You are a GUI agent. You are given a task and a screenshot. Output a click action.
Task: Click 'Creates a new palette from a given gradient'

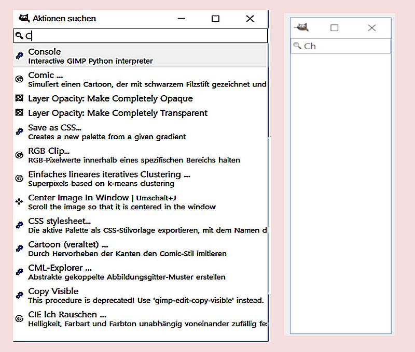(107, 137)
